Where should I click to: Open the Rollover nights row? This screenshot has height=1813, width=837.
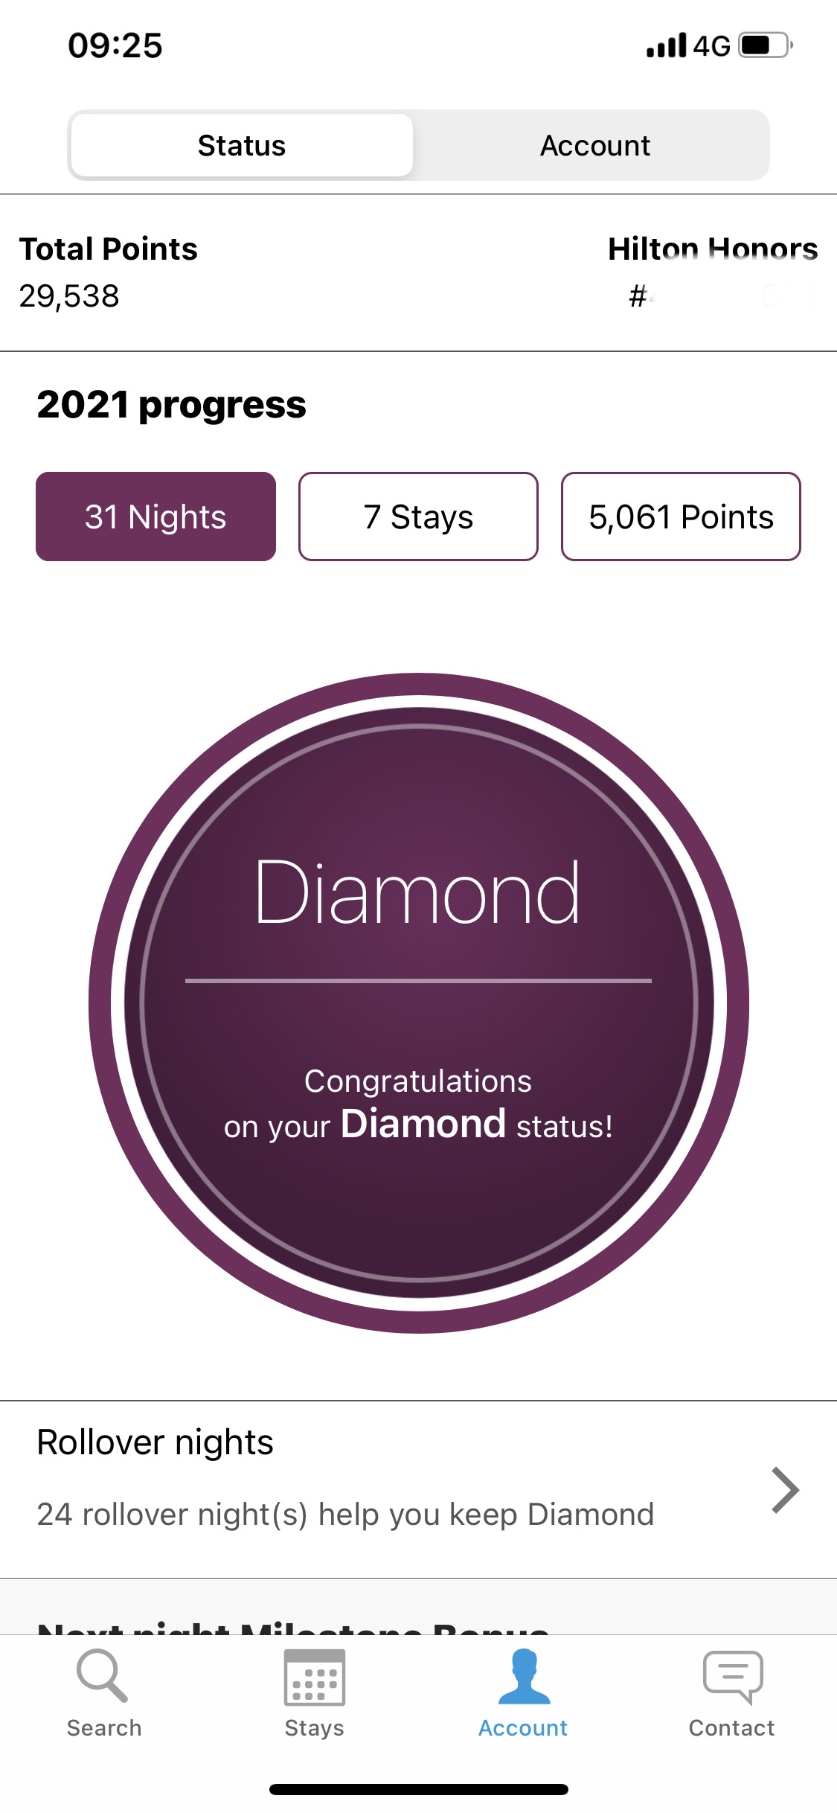point(418,1489)
